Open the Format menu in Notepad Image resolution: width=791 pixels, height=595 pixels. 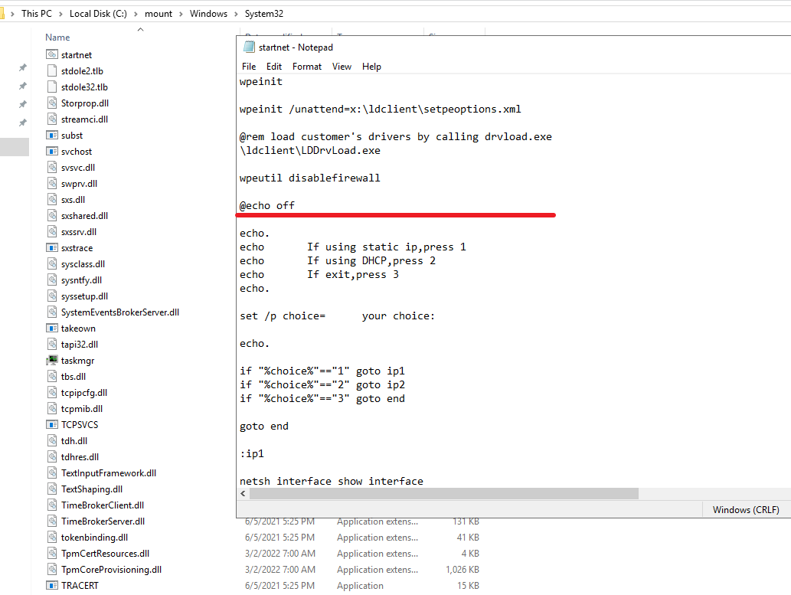point(307,67)
